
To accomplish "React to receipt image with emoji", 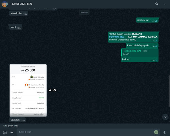I will coord(55,90).
